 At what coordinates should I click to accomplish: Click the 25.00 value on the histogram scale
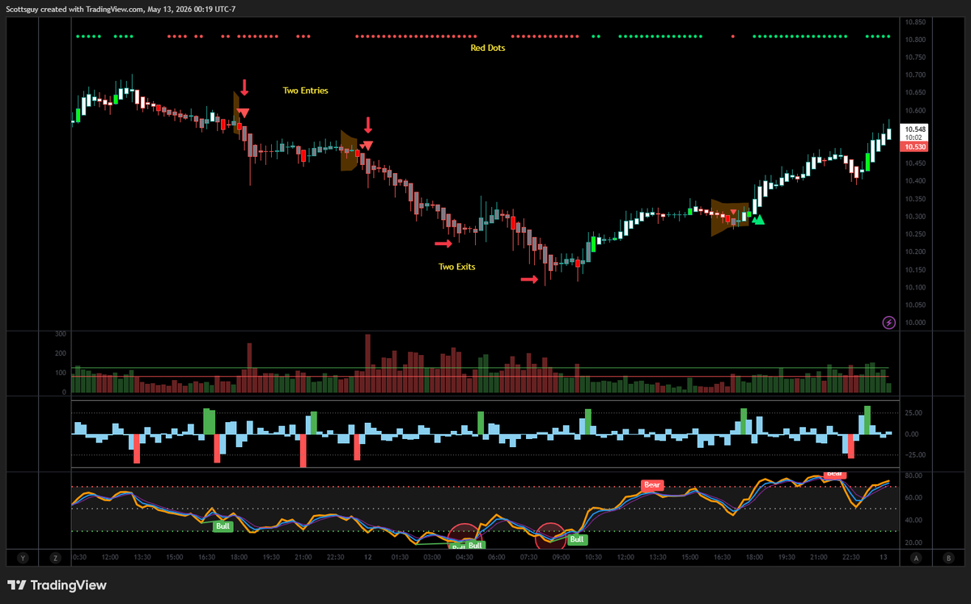[914, 413]
